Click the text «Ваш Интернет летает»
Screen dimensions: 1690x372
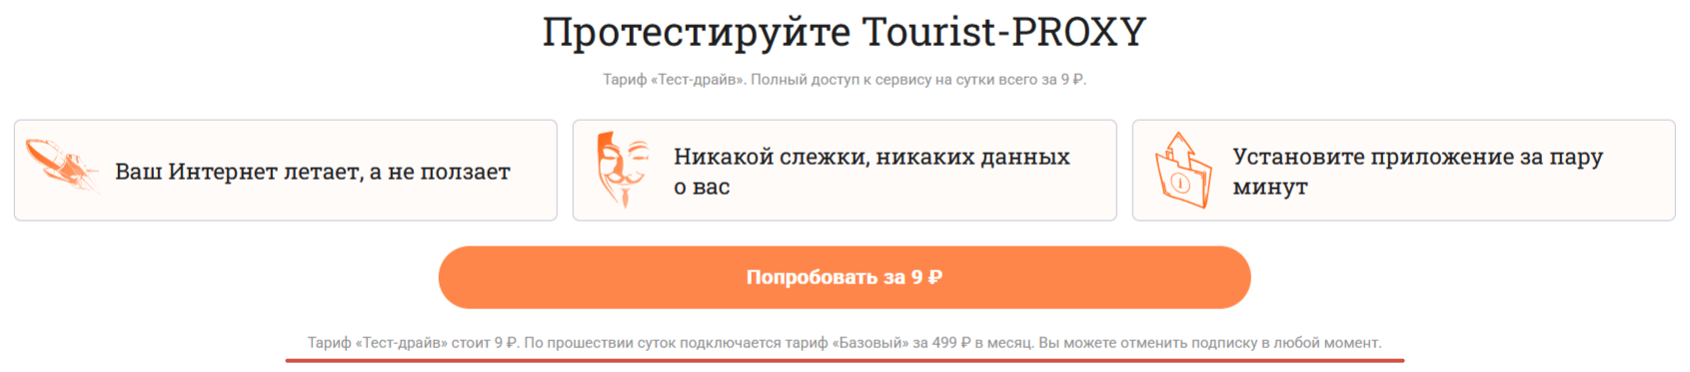tap(239, 172)
